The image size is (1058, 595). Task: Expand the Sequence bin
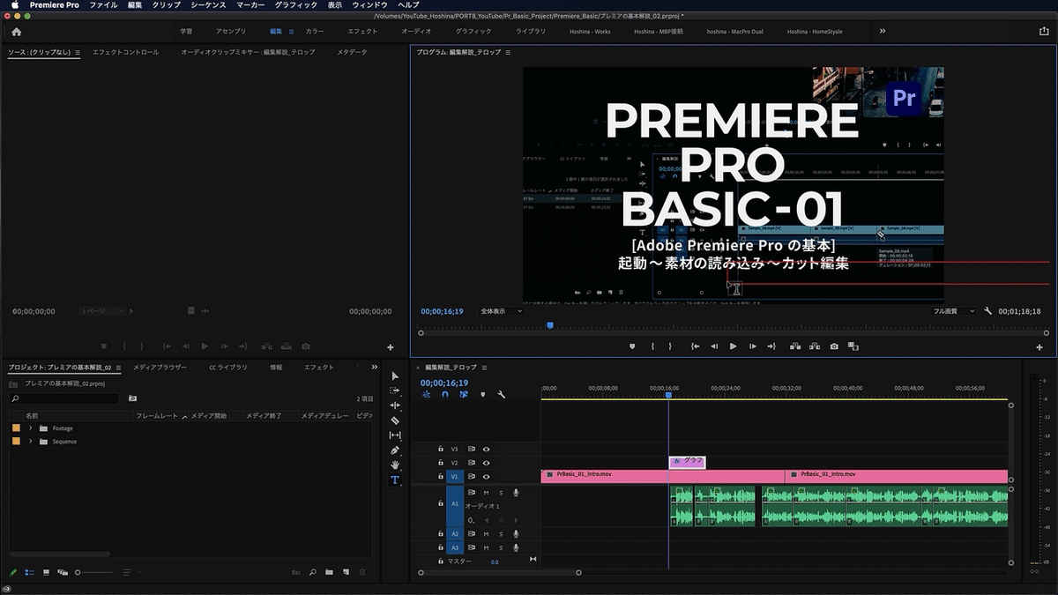tap(31, 442)
